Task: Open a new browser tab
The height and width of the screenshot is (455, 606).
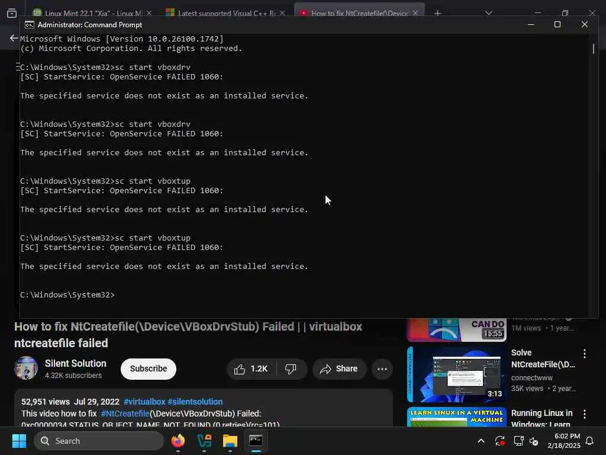Action: [x=437, y=13]
